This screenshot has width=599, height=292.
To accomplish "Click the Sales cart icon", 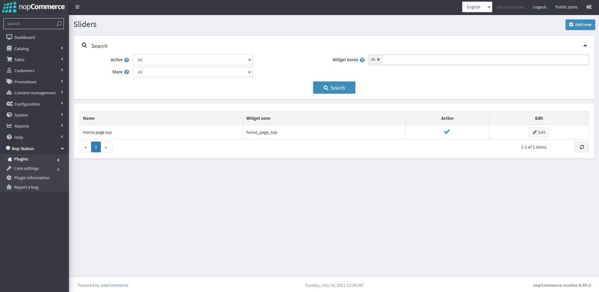I will pyautogui.click(x=9, y=59).
